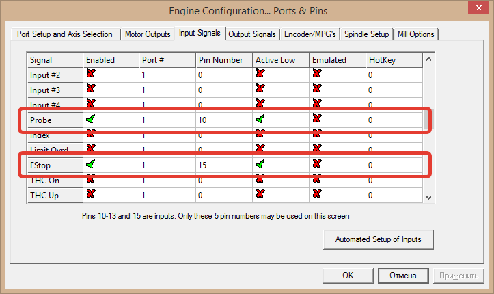Toggle the green Enabled check for Probe
This screenshot has height=294, width=494.
point(91,120)
